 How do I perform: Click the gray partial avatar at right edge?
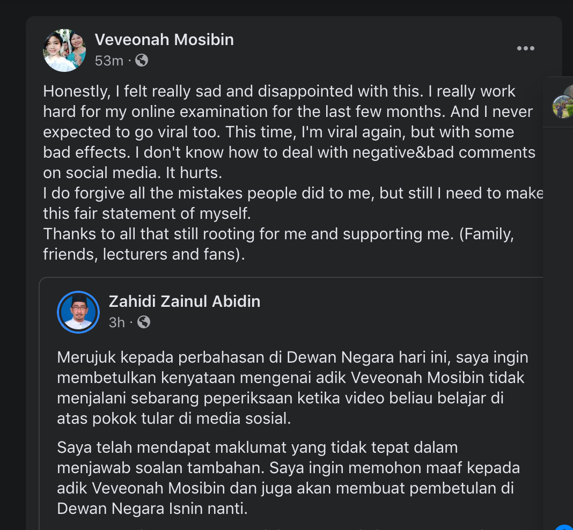(x=569, y=91)
